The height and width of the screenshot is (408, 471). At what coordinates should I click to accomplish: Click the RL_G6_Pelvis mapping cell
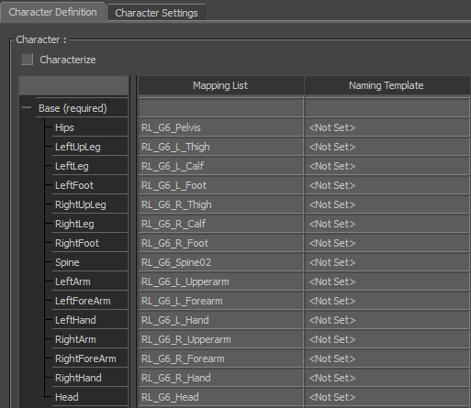220,127
